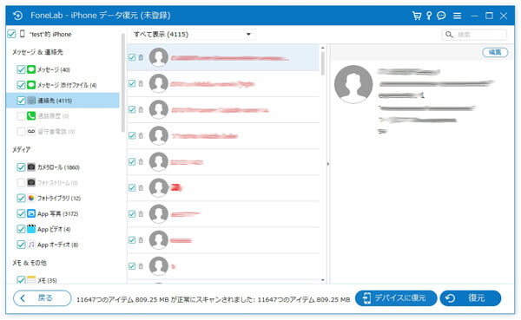
Task: Click the trash icon on first contact row
Action: pyautogui.click(x=141, y=57)
